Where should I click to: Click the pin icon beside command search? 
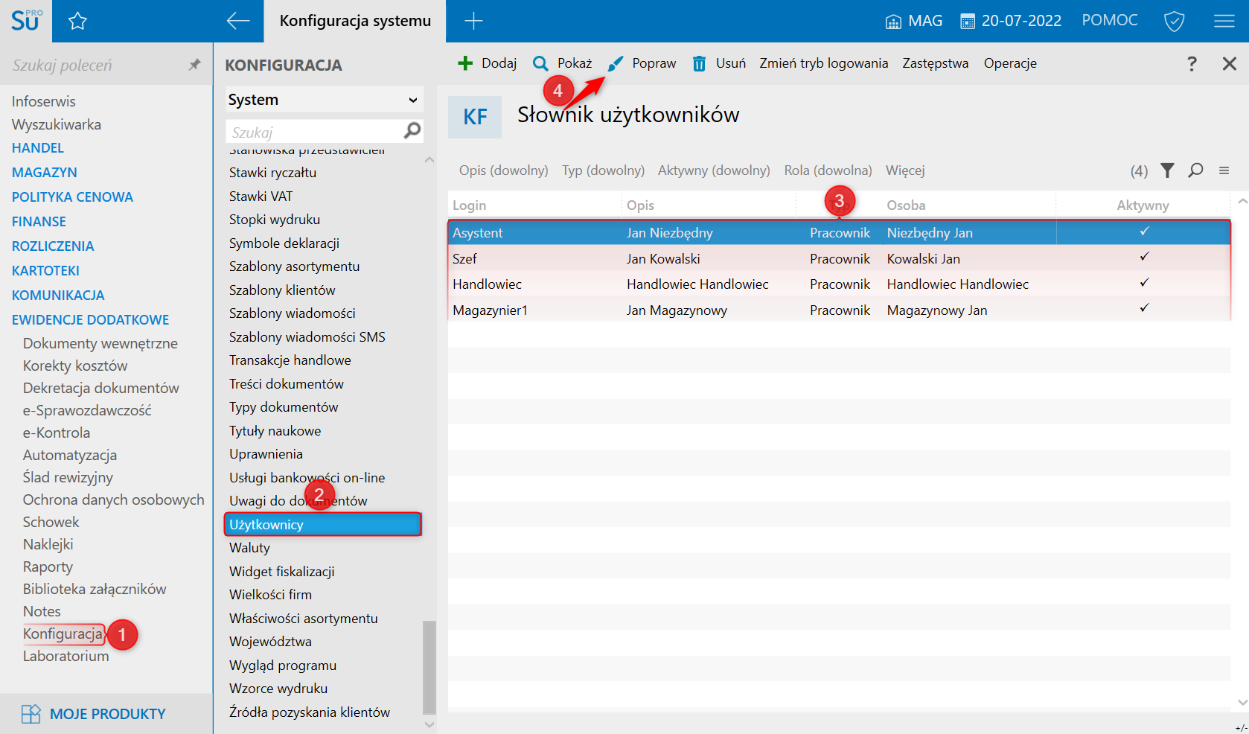pos(194,65)
